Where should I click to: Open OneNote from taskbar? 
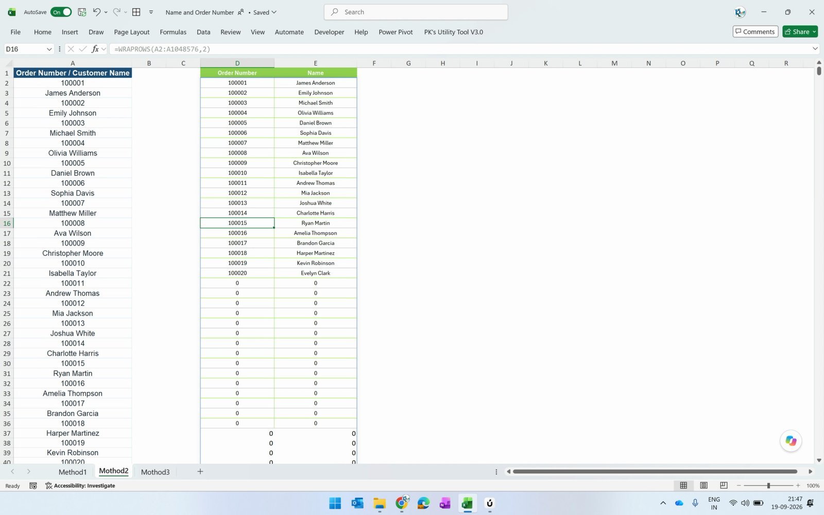[x=445, y=503]
